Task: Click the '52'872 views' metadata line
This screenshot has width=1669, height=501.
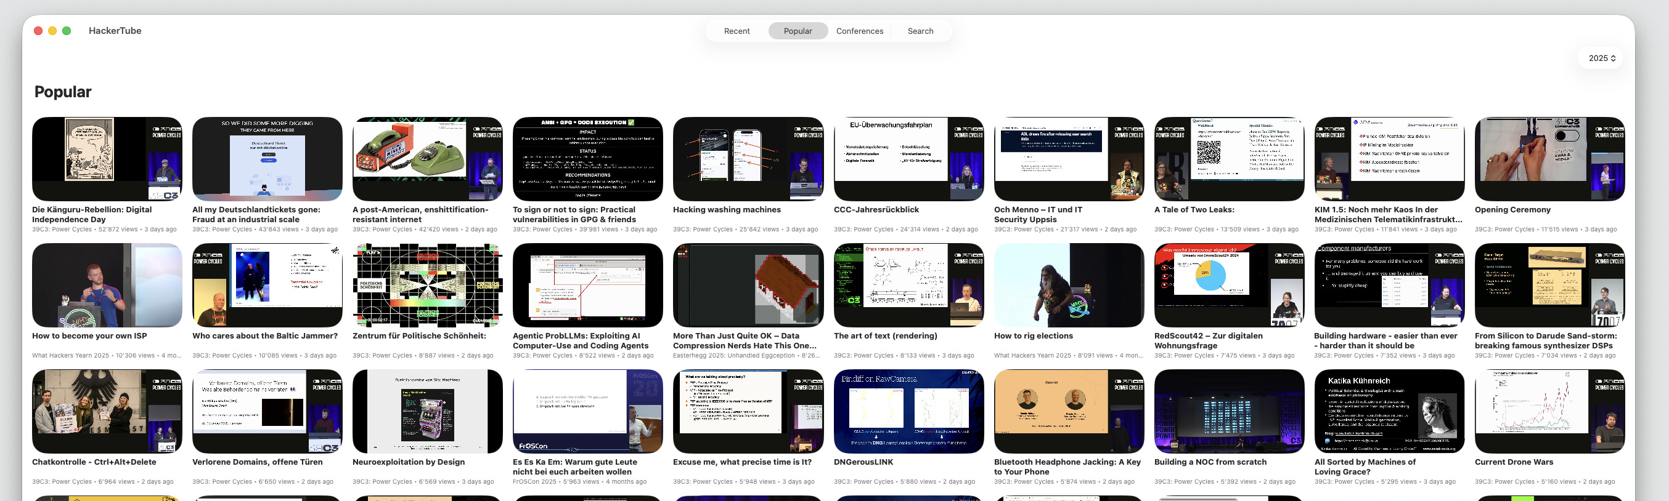Action: click(x=104, y=229)
